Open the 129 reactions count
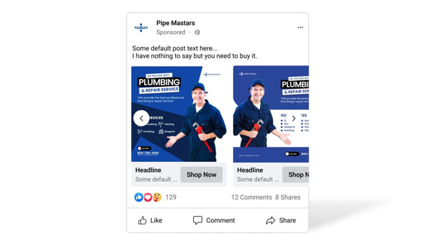 pos(171,197)
